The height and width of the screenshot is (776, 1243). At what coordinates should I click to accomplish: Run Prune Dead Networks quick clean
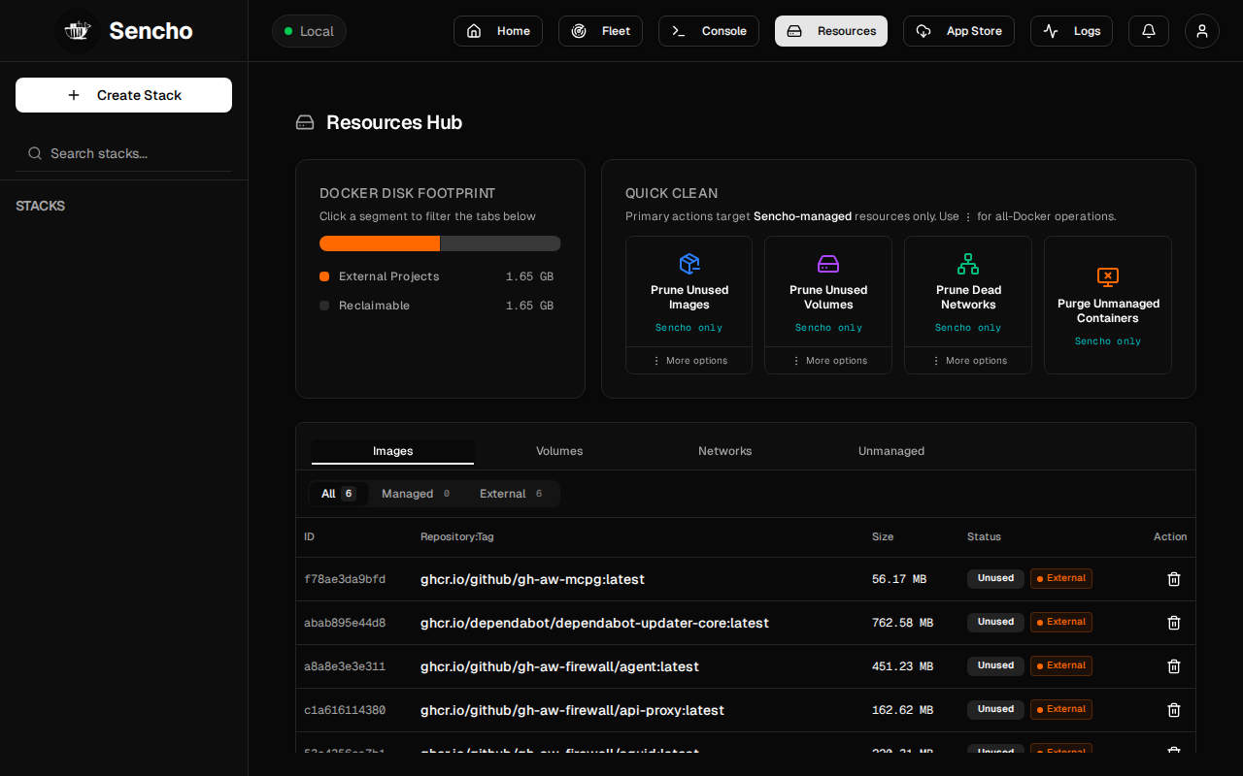(968, 292)
